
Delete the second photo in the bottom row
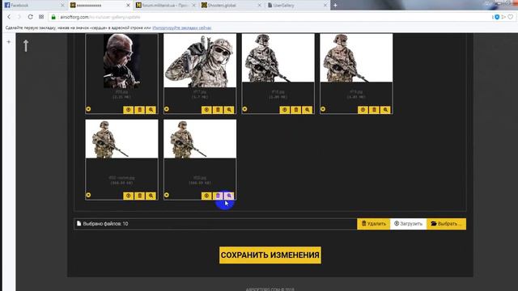click(218, 196)
